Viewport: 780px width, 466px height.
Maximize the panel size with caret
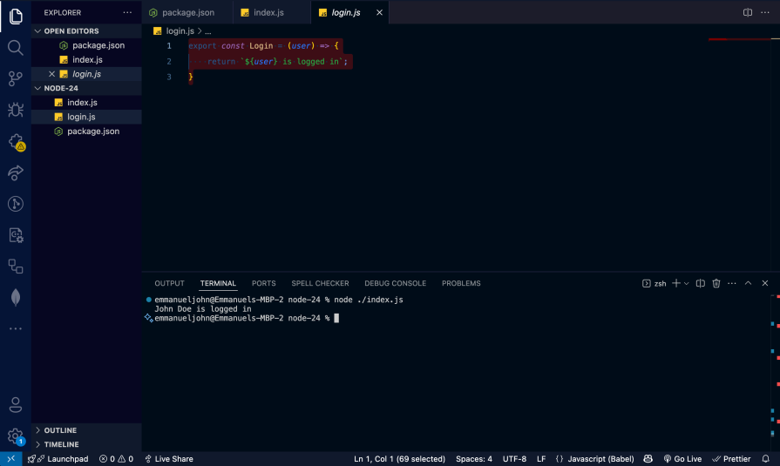[748, 283]
